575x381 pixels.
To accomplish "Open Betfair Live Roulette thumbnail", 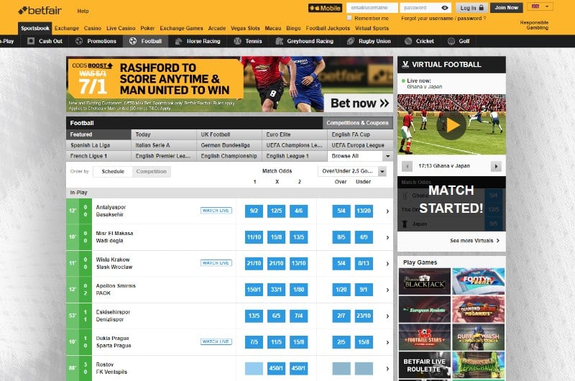I will (425, 365).
